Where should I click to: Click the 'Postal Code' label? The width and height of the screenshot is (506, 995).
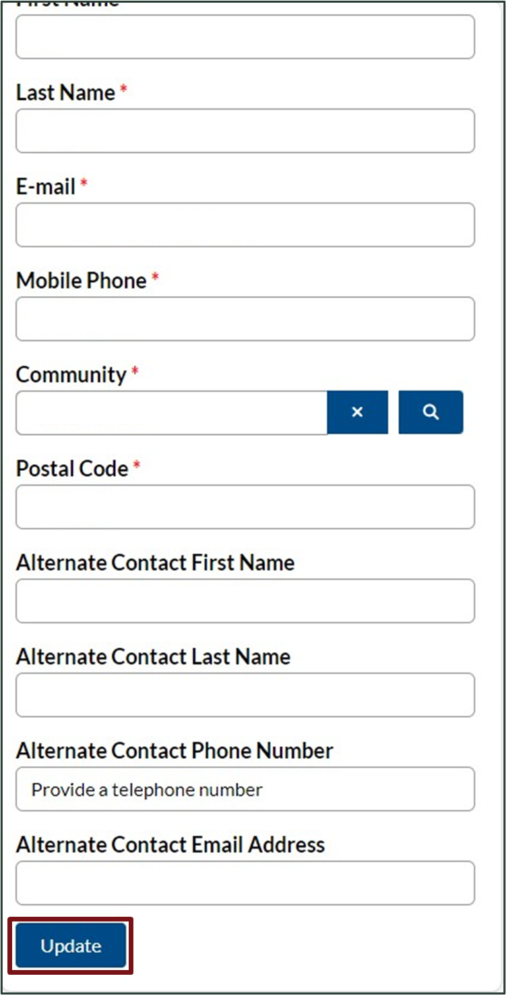coord(72,468)
